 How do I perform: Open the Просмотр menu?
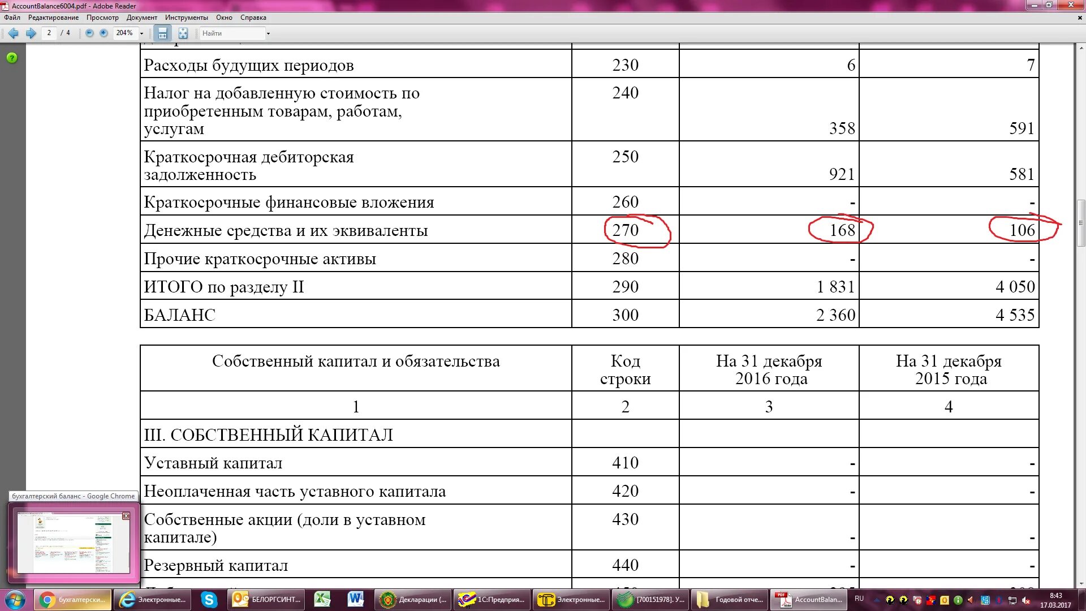coord(102,18)
